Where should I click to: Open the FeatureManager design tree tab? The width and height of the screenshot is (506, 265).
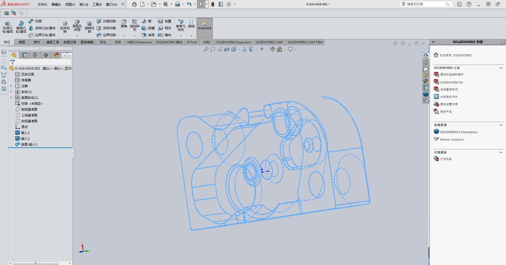click(14, 55)
